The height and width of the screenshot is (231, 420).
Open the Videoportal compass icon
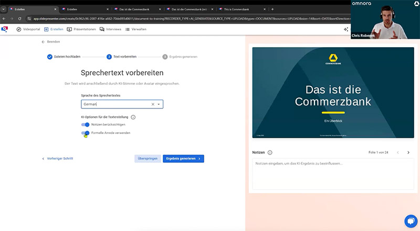click(x=19, y=29)
